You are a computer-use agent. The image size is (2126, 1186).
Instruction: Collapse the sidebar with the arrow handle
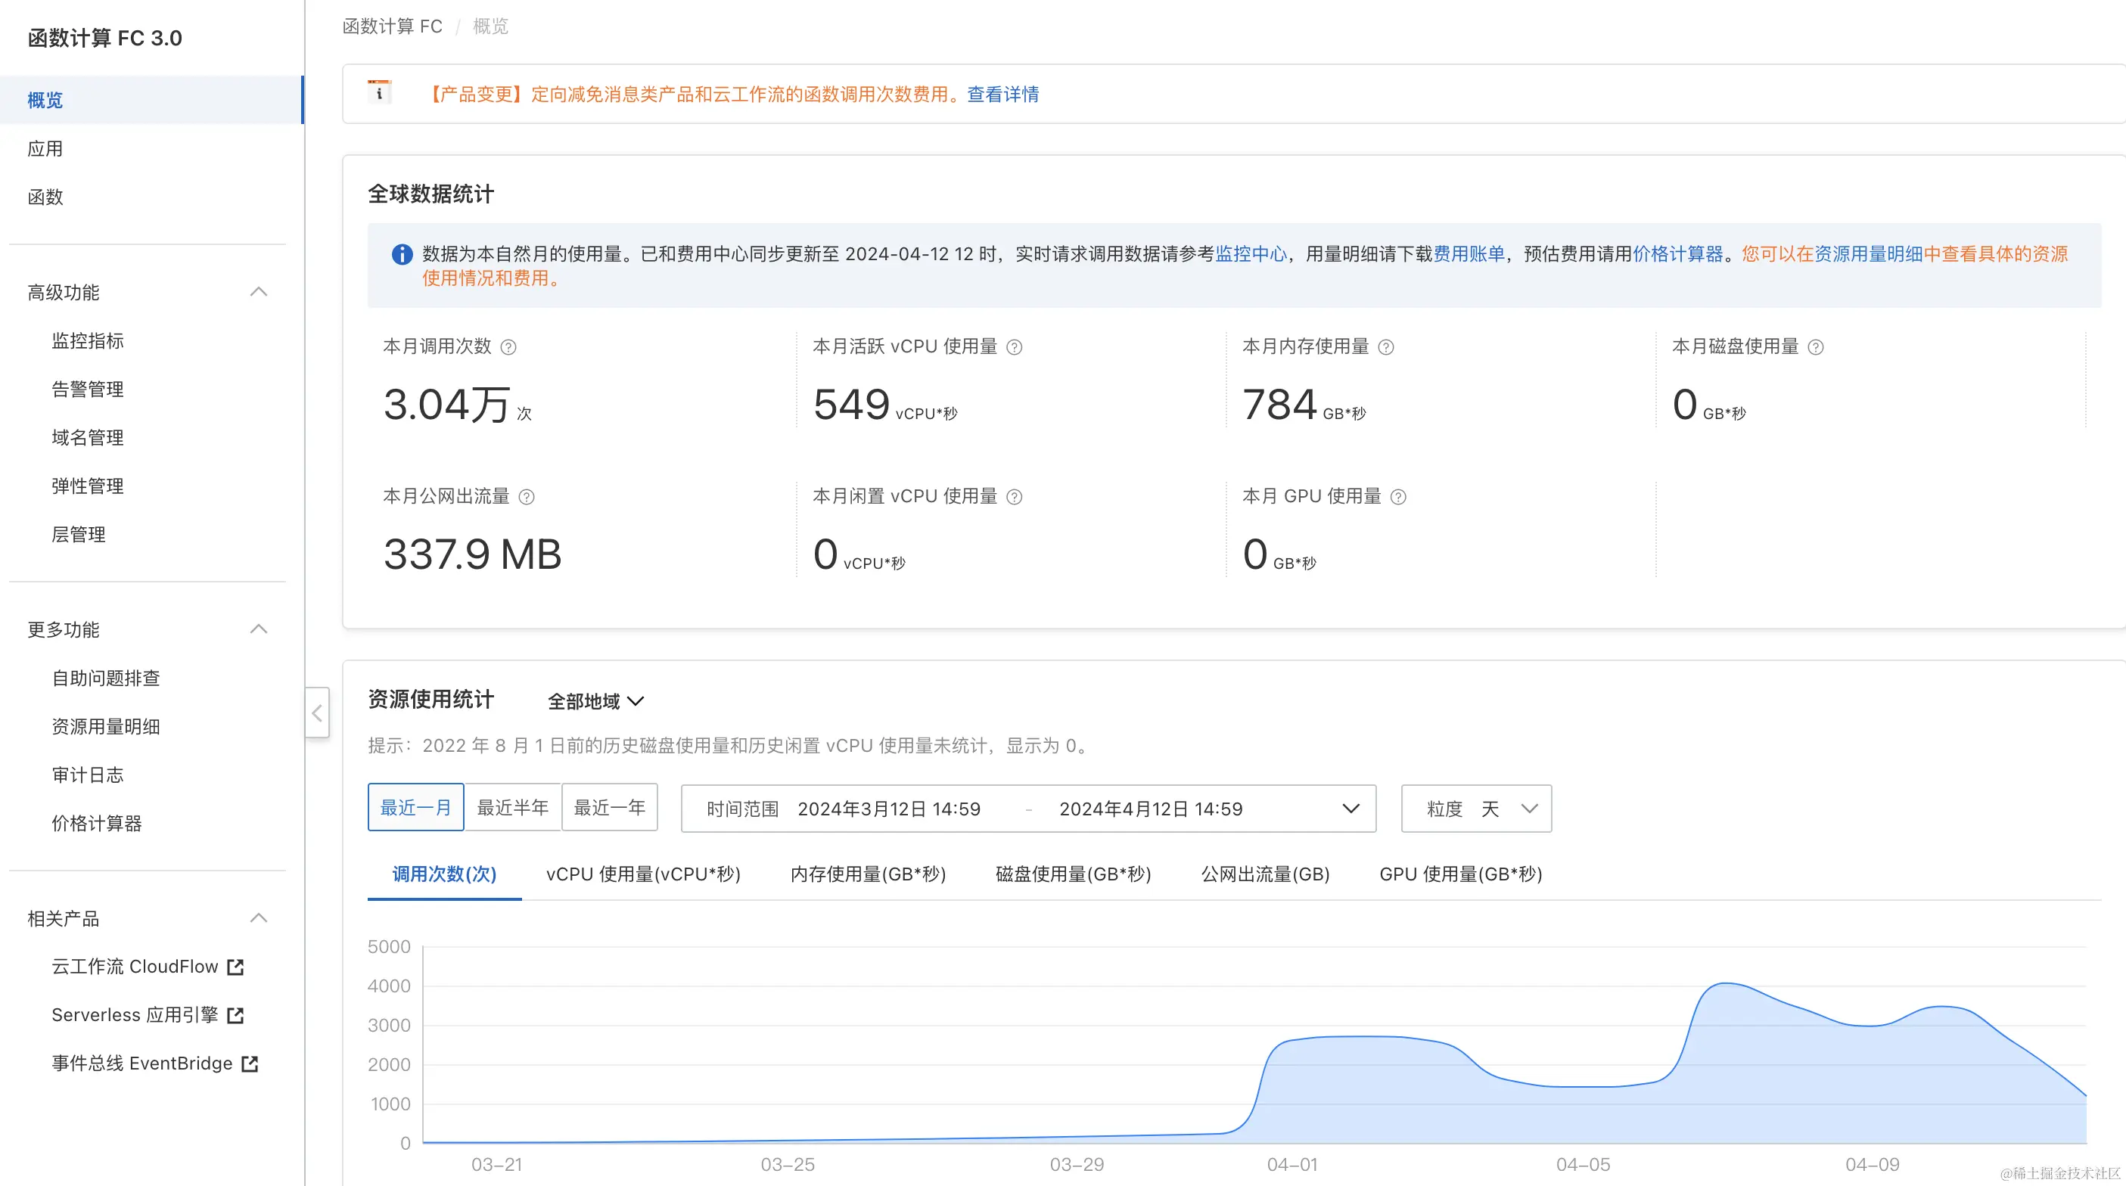[x=317, y=713]
